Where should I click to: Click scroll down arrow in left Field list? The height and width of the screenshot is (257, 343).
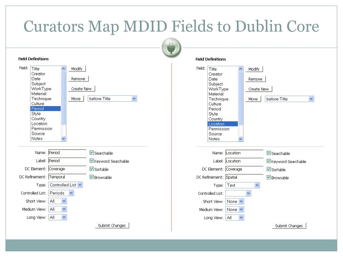coord(63,139)
